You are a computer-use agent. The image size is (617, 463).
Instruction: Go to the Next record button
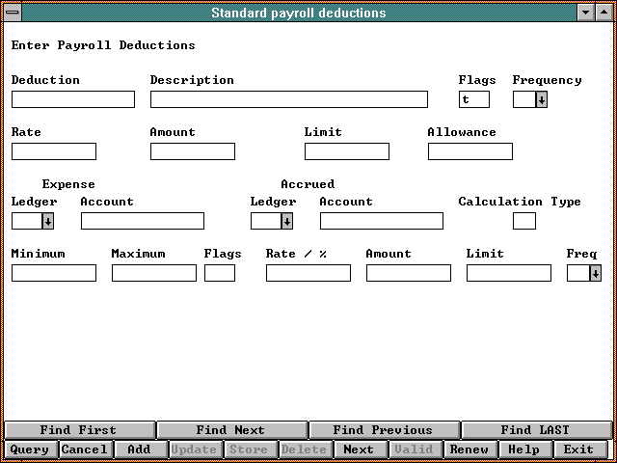pos(359,449)
